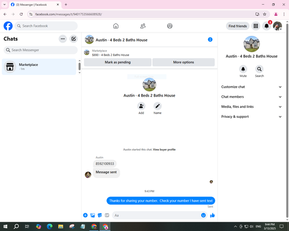
Task: Choose a sticker from composer
Action: pos(100,215)
